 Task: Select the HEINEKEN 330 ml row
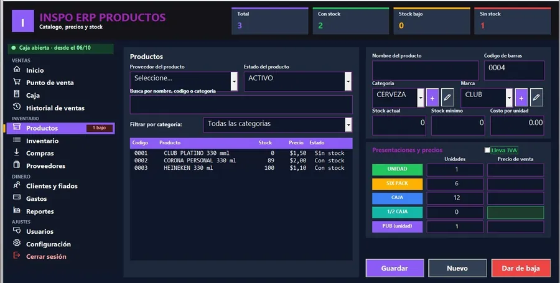[240, 168]
